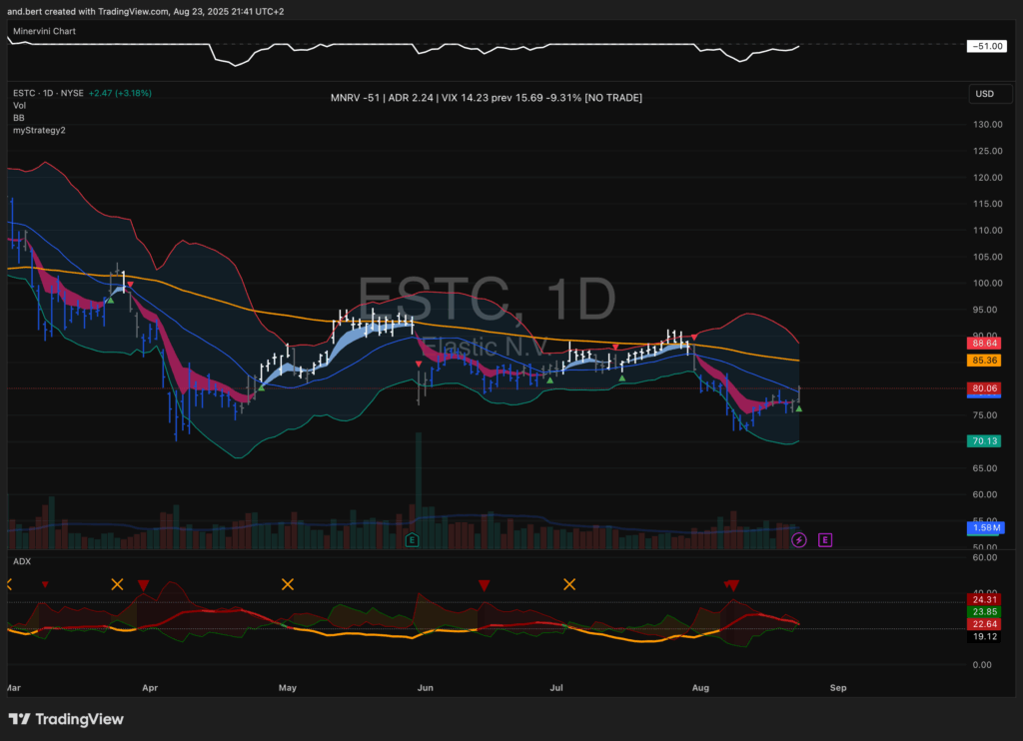Click the 88.64 red price label
Viewport: 1023px width, 741px height.
tap(984, 343)
